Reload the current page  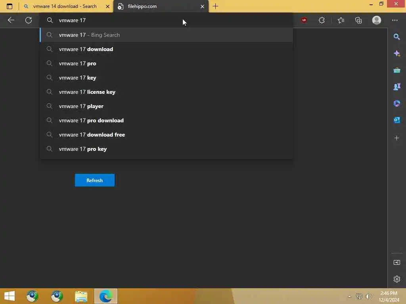click(29, 20)
